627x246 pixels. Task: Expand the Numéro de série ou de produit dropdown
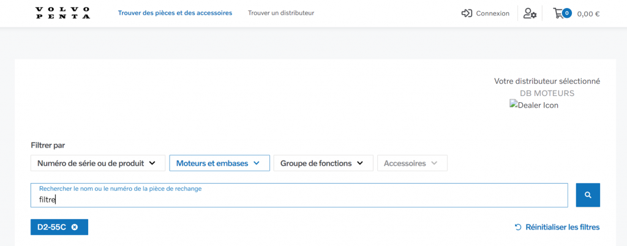click(x=97, y=163)
